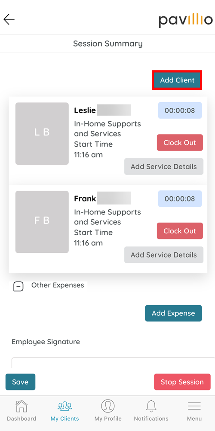Open the hamburger Menu icon
Viewport: 215px width, 431px height.
194,406
